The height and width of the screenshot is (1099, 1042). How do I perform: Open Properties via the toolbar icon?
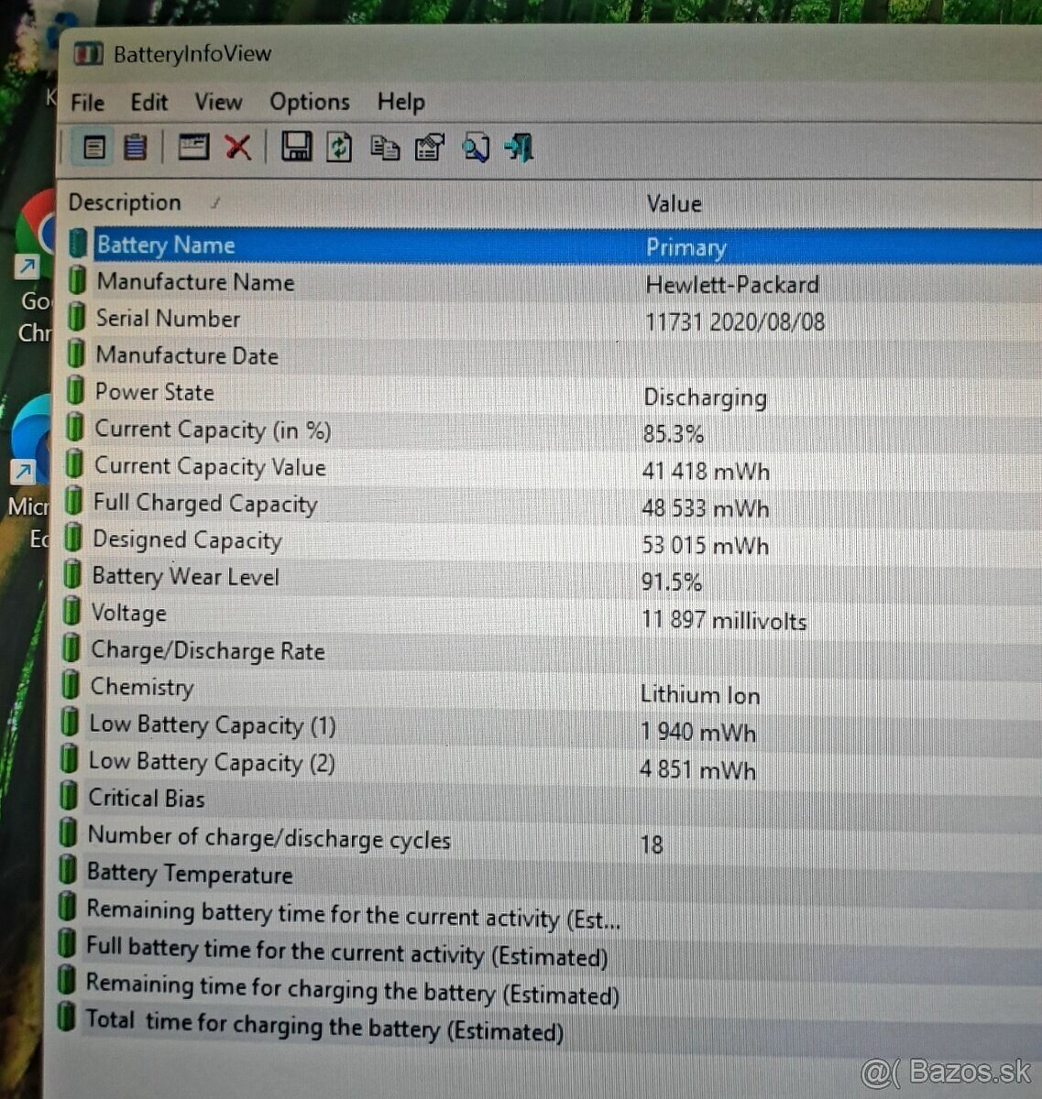point(428,147)
